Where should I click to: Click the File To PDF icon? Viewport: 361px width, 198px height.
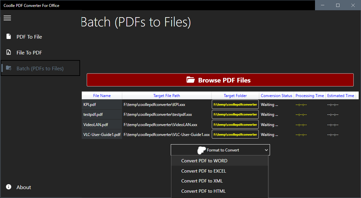pyautogui.click(x=9, y=52)
